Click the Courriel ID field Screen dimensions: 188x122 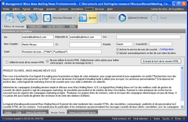click(161, 44)
